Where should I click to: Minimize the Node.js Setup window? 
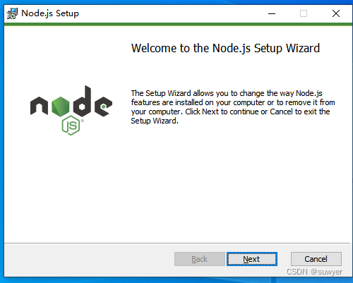coord(272,13)
